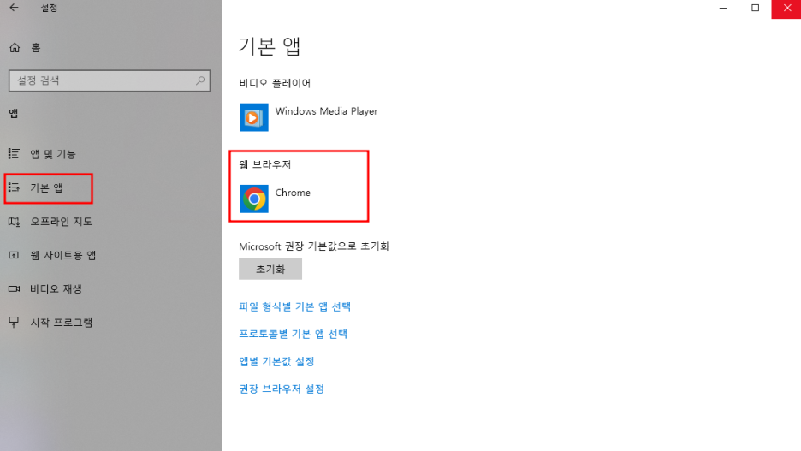The height and width of the screenshot is (451, 801).
Task: Click the back arrow in Settings
Action: point(14,8)
